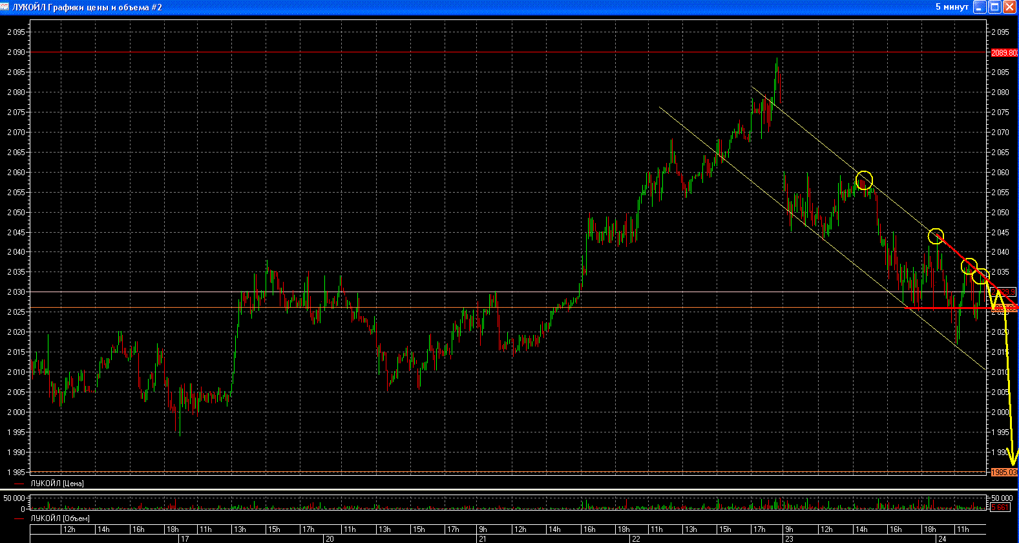Viewport: 1019px width, 543px height.
Task: Click the red line icon beside ЛУКОЙЛ [Цена]
Action: (x=19, y=484)
